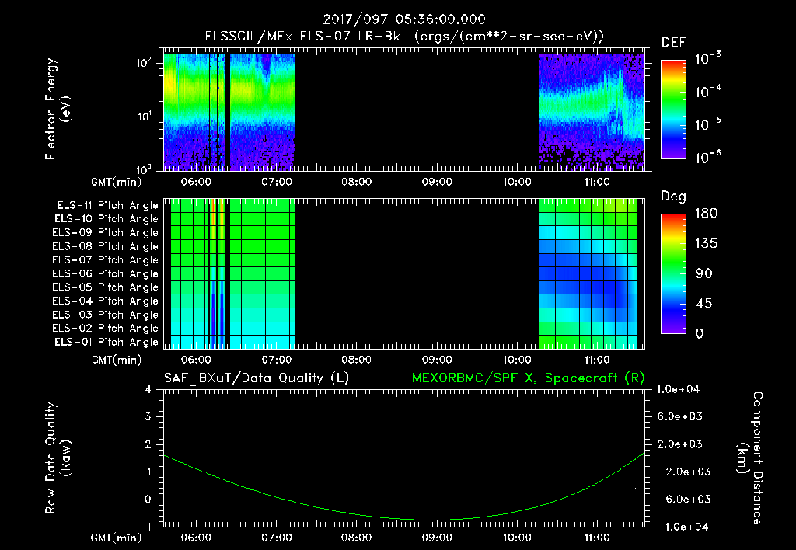Click the Component Distance (km) axis label
Screen dimensions: 796x550
pyautogui.click(x=749, y=458)
